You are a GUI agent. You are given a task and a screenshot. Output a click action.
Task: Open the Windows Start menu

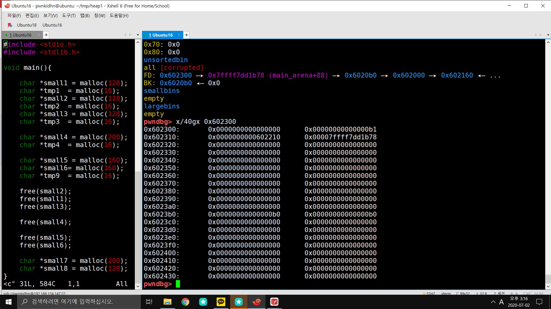click(9, 302)
